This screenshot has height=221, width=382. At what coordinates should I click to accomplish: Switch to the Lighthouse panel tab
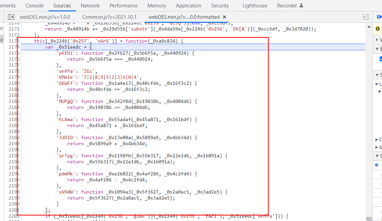255,6
